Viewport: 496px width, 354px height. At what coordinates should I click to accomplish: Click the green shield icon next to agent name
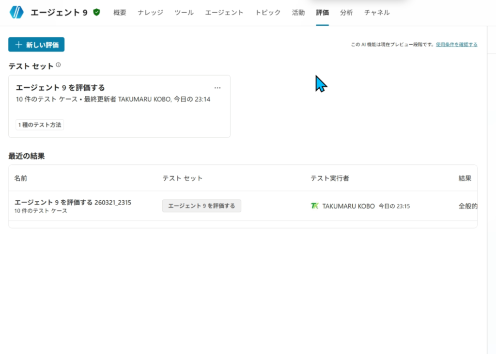[x=97, y=13]
